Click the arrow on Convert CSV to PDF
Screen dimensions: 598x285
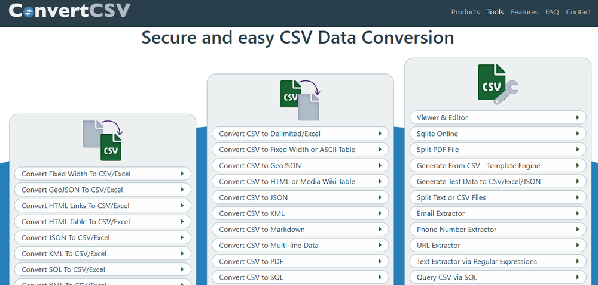tap(380, 261)
